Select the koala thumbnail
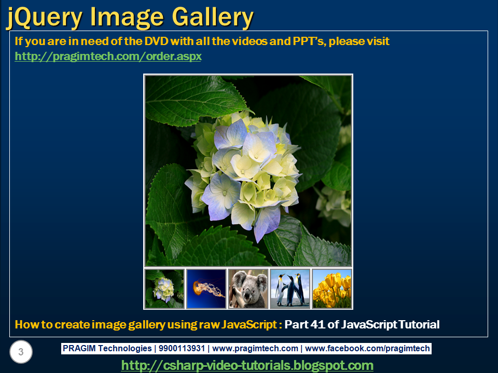498x373 pixels. pos(247,287)
